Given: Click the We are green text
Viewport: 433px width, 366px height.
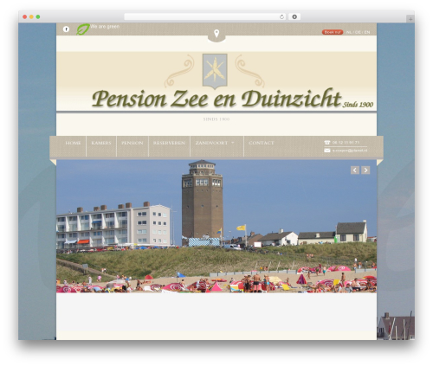Looking at the screenshot, I should [105, 27].
